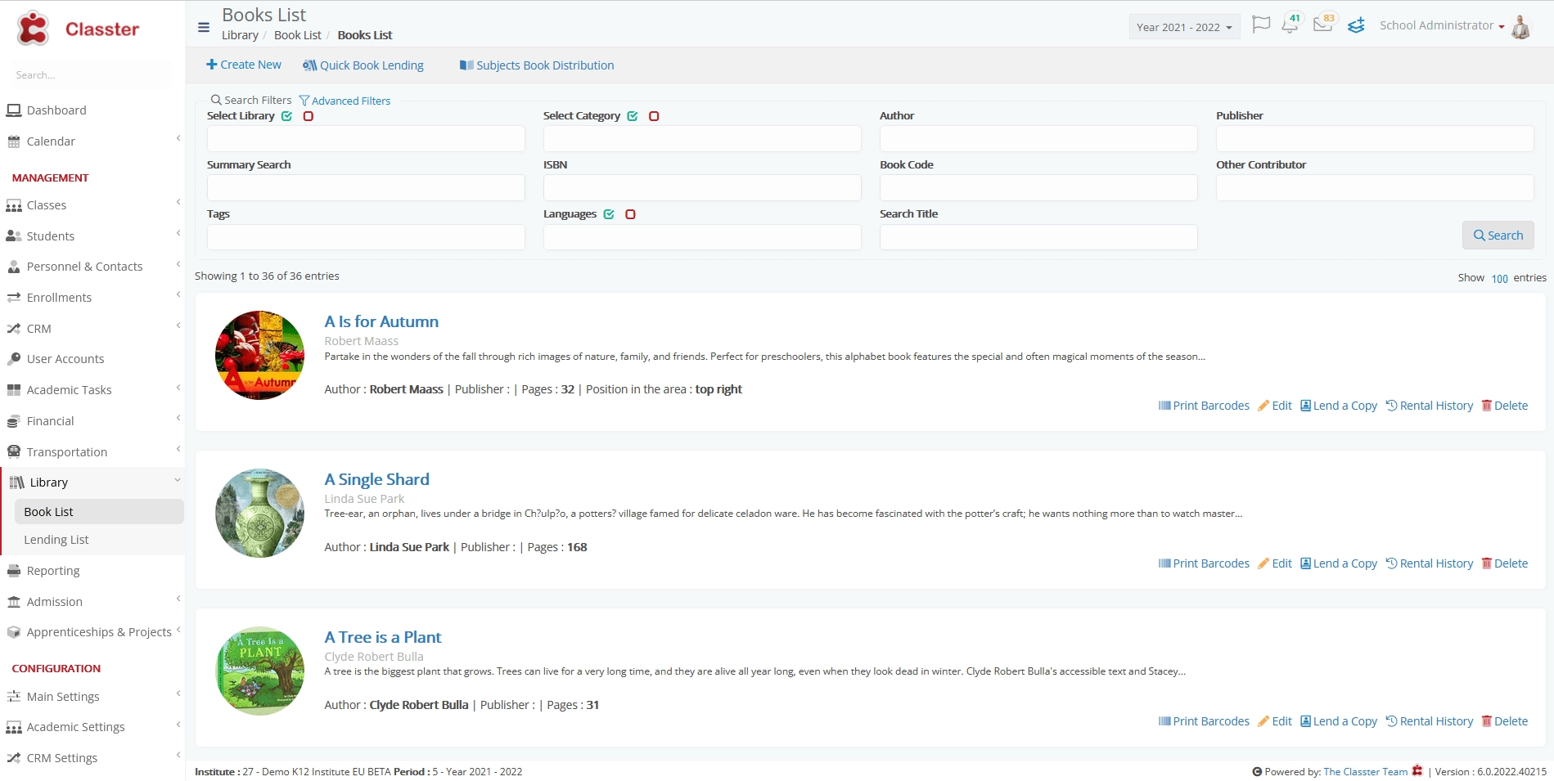Click the Library breadcrumb link
Screen dimensions: 1554x781
click(240, 35)
